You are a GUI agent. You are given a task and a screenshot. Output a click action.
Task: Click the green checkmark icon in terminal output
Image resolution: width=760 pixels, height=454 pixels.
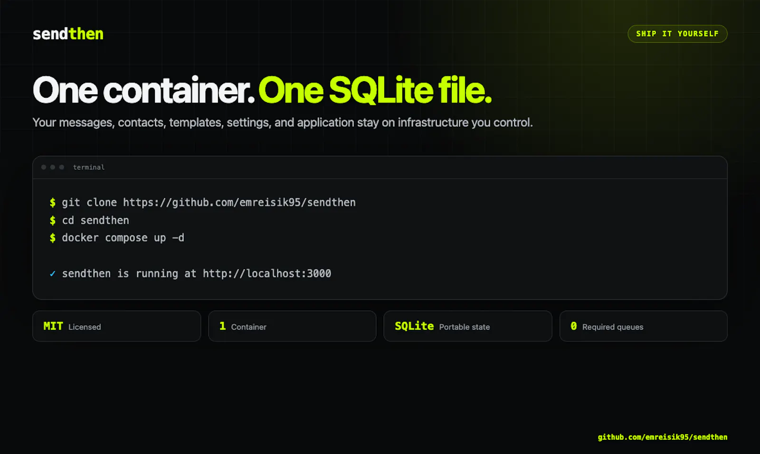[53, 274]
